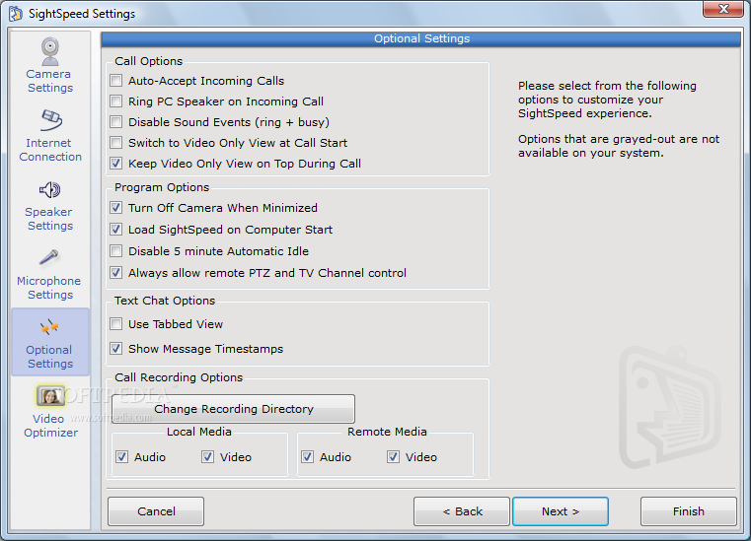Uncheck Show Message Timestamps
This screenshot has height=541, width=751.
pos(115,348)
